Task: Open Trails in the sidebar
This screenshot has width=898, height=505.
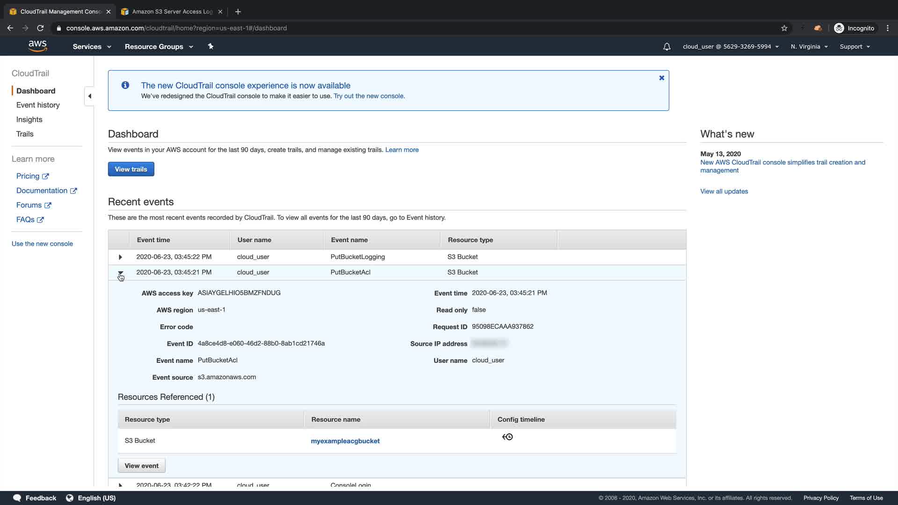Action: [25, 134]
